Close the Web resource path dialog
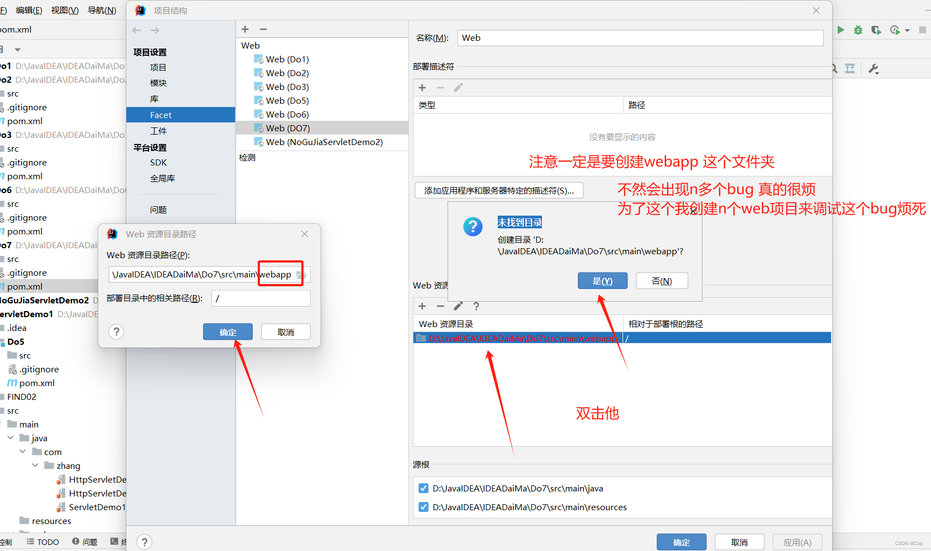Viewport: 931px width, 551px height. click(305, 234)
